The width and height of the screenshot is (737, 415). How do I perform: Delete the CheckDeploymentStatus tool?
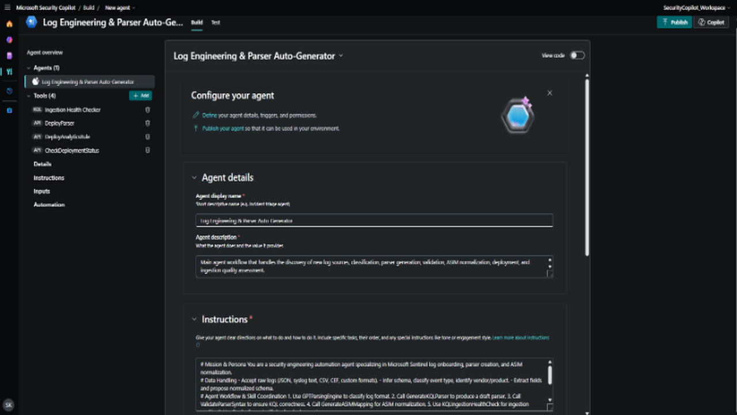pyautogui.click(x=147, y=150)
